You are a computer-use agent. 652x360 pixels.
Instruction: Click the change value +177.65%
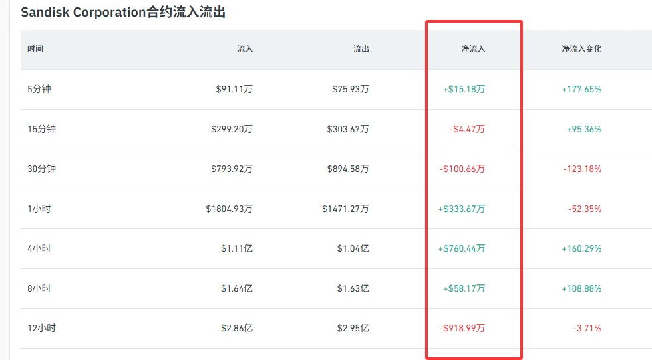(x=581, y=89)
